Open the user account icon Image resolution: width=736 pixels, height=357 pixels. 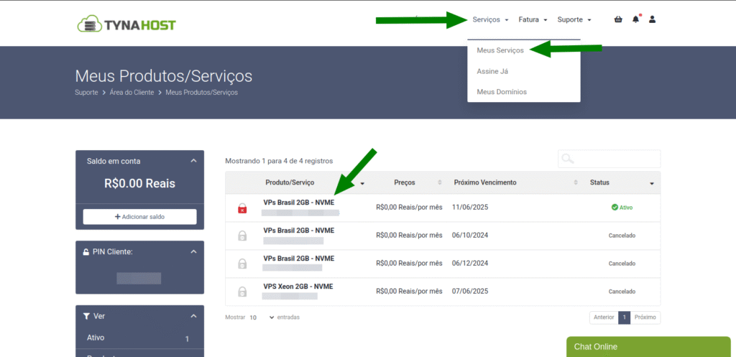(x=652, y=19)
